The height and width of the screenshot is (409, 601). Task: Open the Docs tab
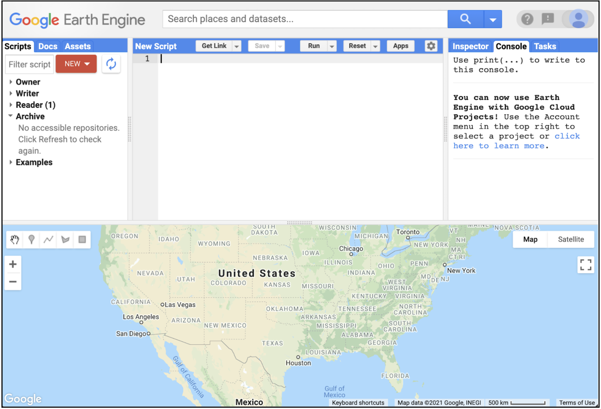pyautogui.click(x=47, y=46)
